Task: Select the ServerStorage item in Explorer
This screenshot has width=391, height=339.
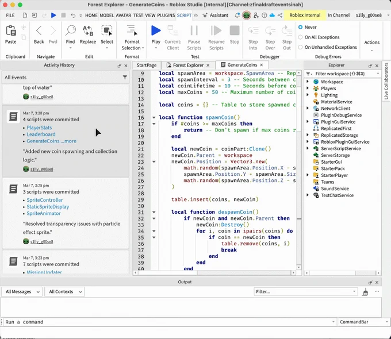Action: tap(335, 155)
